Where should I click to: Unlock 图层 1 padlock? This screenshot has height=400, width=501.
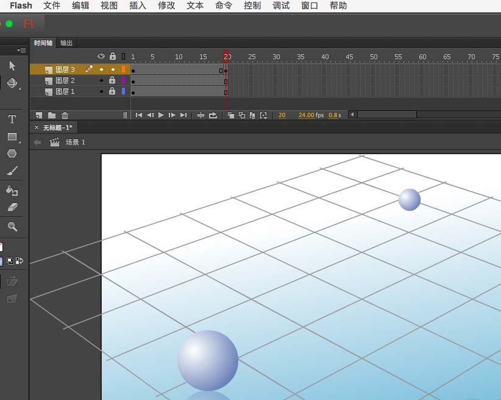coord(112,91)
